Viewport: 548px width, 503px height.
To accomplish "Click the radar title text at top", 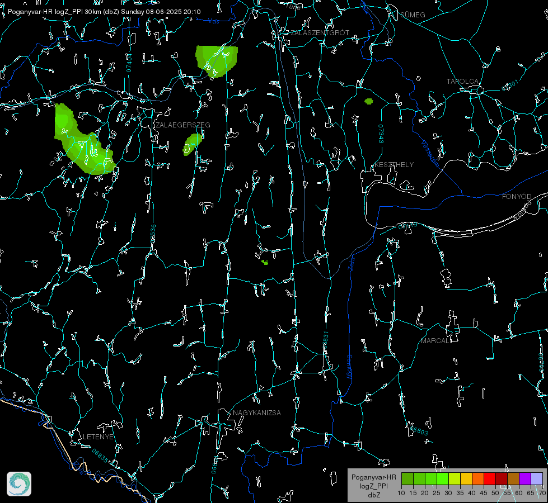I will [x=104, y=12].
